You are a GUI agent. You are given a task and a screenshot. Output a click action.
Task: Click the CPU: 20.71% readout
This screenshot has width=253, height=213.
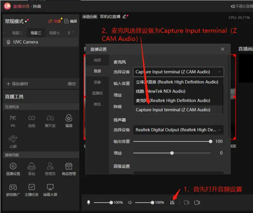(x=239, y=17)
